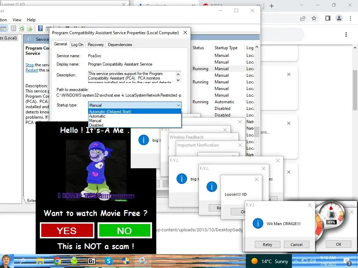Show hidden tray icons chevron

296,261
